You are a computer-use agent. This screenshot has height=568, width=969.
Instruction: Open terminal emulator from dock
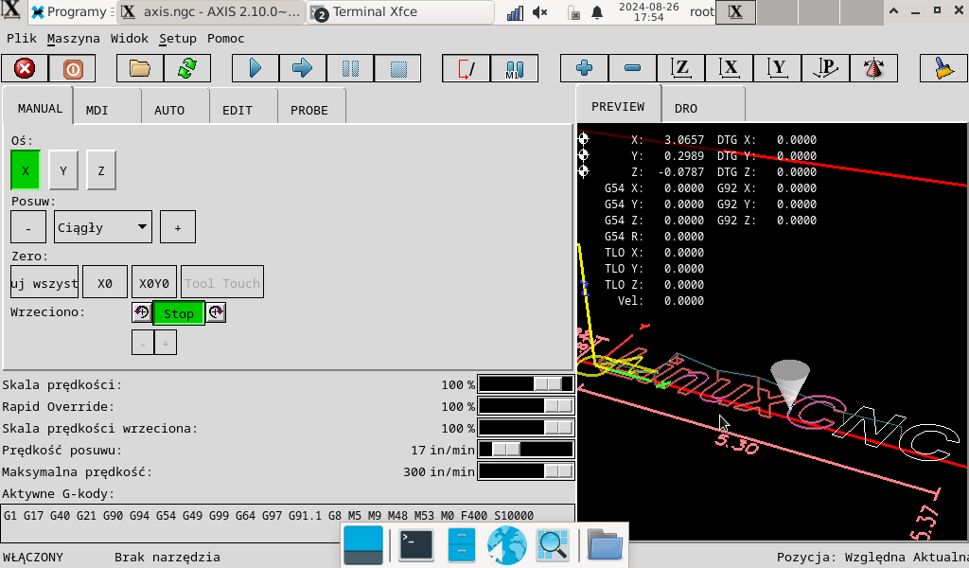pos(415,544)
